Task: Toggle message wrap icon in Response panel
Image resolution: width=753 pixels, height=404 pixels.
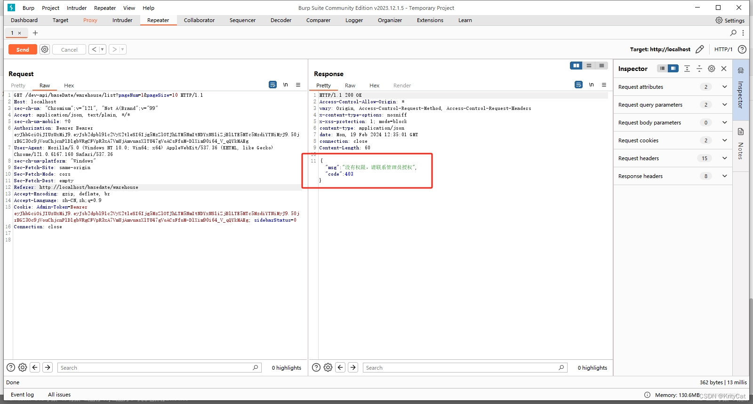Action: click(x=578, y=85)
